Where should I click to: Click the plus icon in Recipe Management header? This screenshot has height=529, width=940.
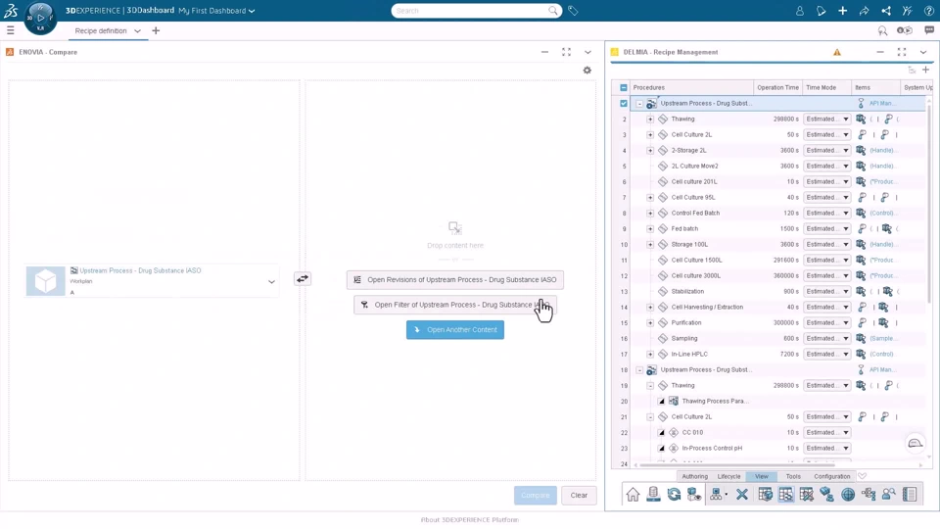coord(925,70)
